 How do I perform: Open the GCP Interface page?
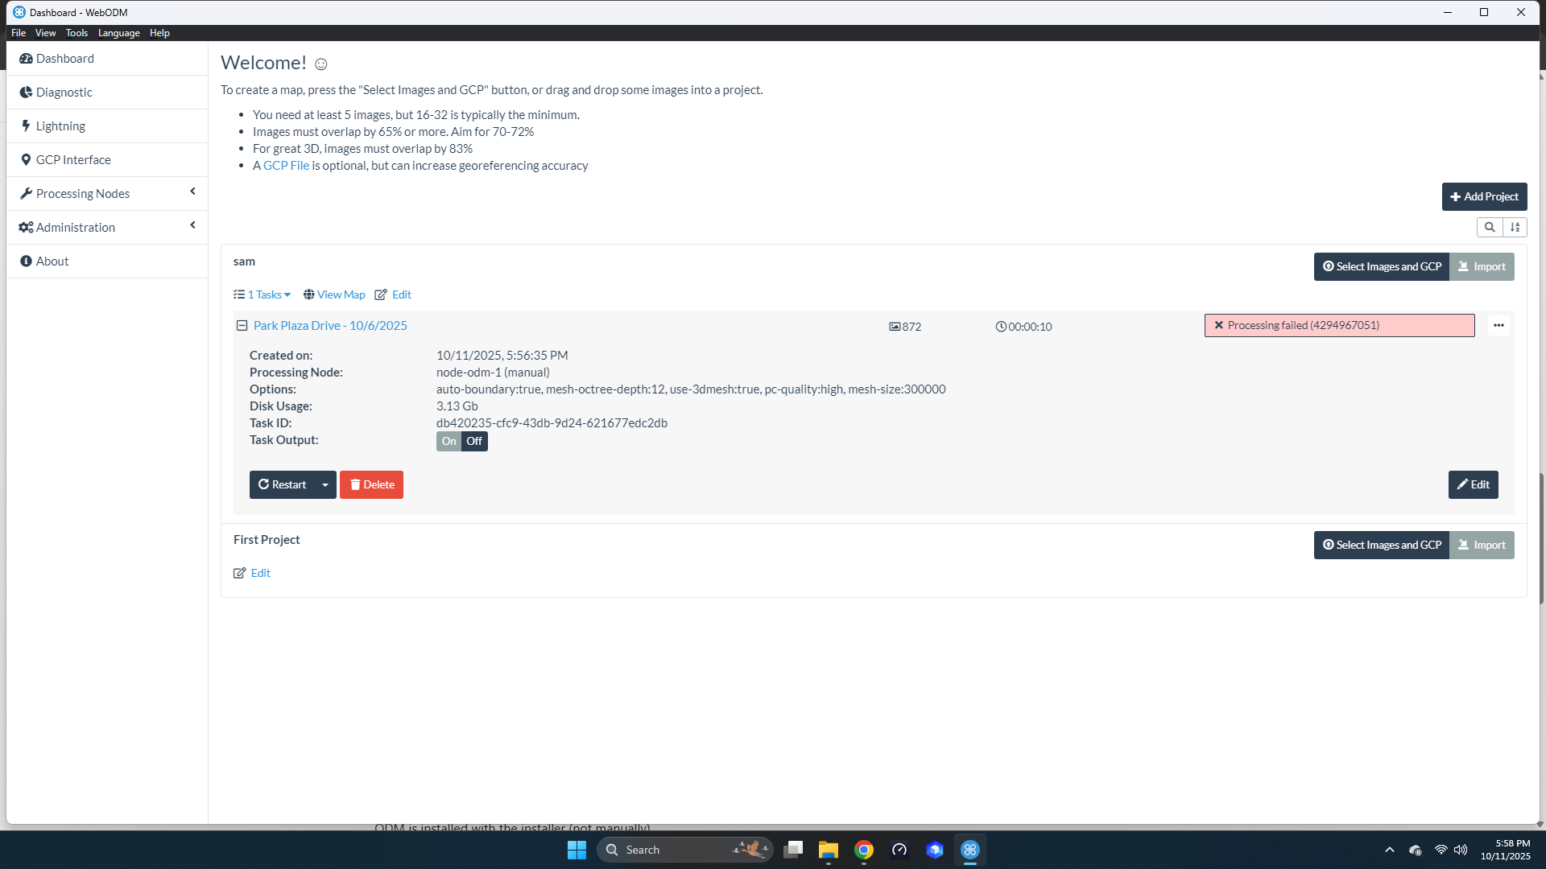coord(73,159)
